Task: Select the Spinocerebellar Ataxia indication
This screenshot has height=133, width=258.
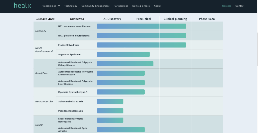Action: coord(71,102)
